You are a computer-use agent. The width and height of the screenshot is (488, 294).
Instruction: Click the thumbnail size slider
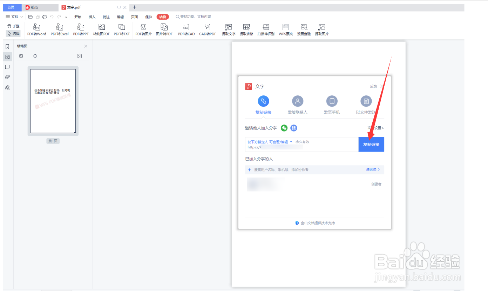50,56
